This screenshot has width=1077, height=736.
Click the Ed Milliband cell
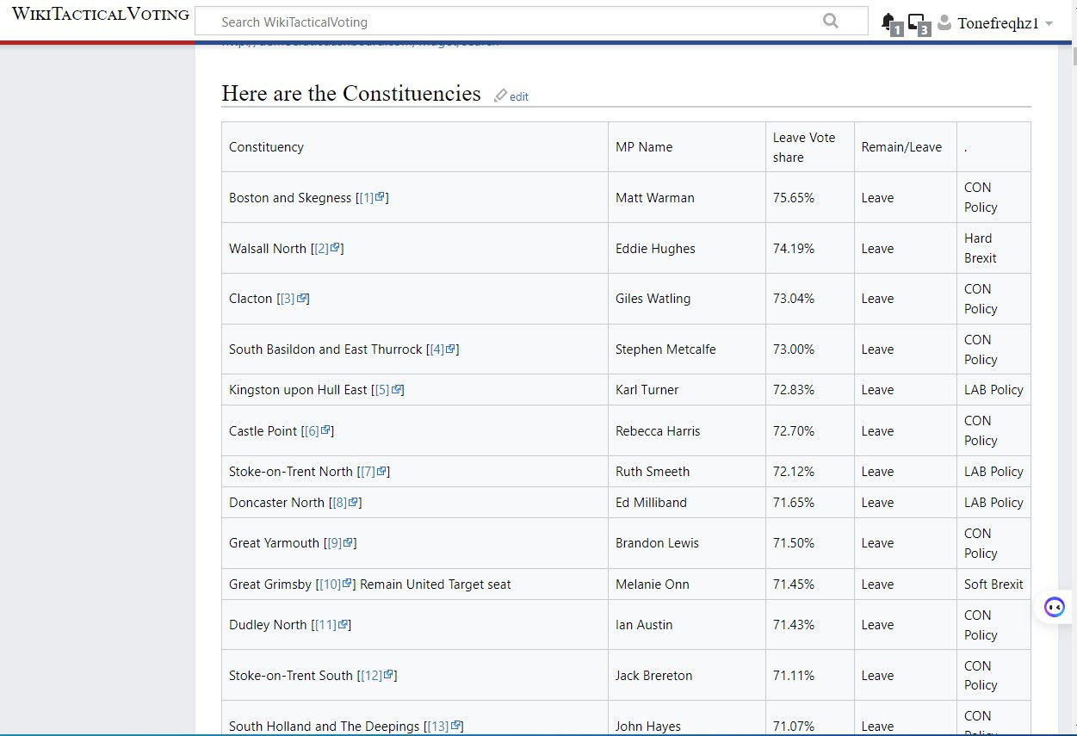pyautogui.click(x=687, y=503)
